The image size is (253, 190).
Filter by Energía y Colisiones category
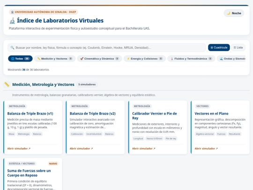[145, 59]
